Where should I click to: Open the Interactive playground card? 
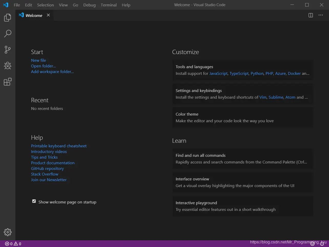[243, 206]
